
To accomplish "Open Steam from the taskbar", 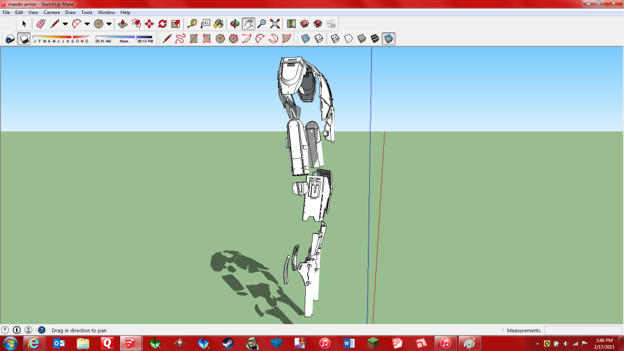I will point(228,343).
